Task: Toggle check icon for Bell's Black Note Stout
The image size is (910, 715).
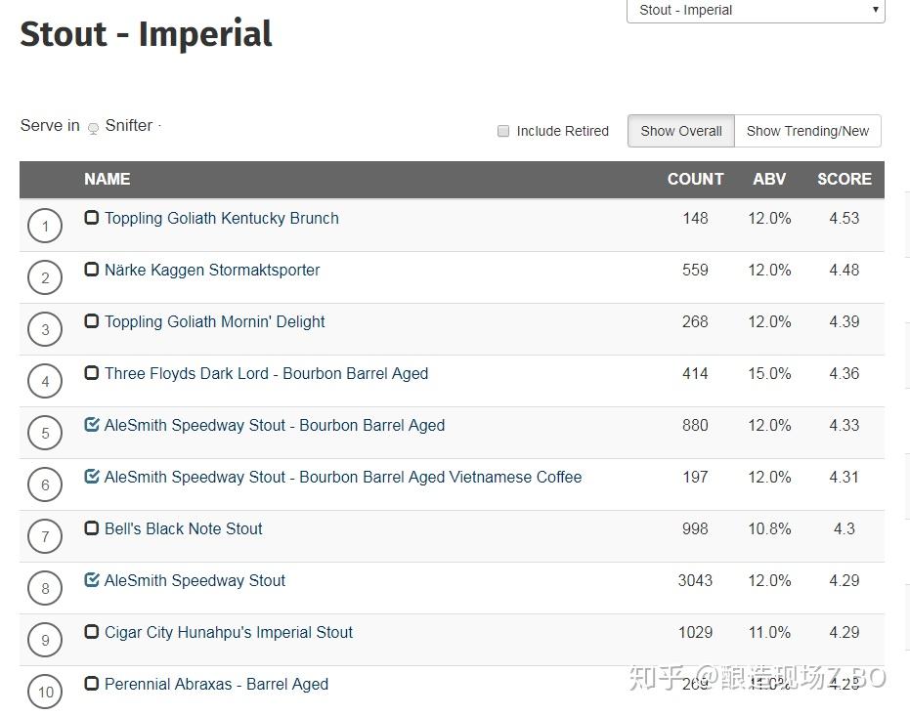Action: click(92, 528)
